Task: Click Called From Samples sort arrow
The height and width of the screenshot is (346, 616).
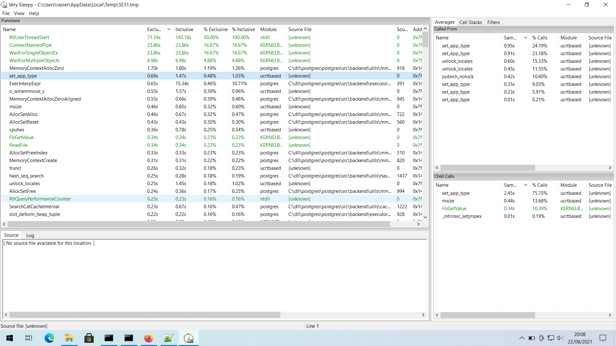Action: 526,38
